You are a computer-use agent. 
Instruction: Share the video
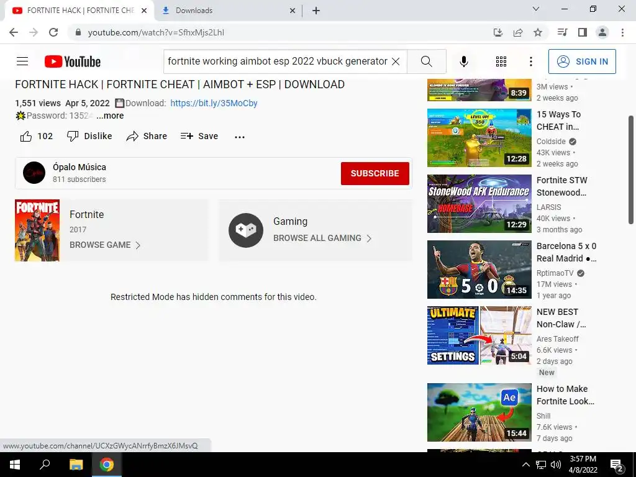point(147,136)
